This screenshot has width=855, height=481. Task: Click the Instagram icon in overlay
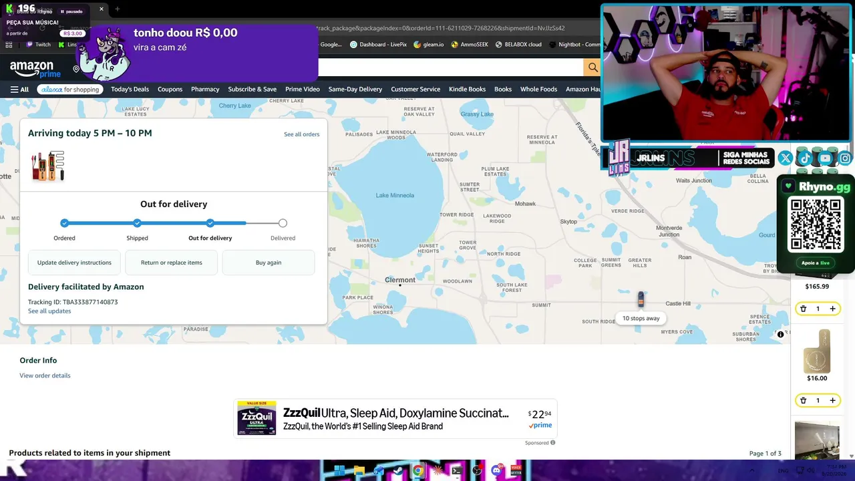point(846,158)
